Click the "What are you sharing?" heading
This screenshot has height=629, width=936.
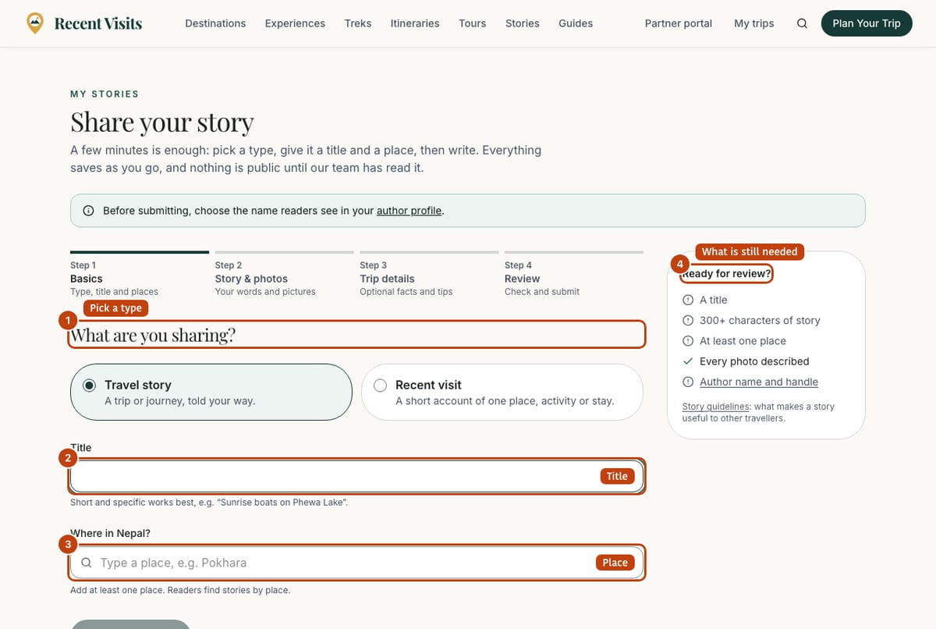tap(153, 336)
